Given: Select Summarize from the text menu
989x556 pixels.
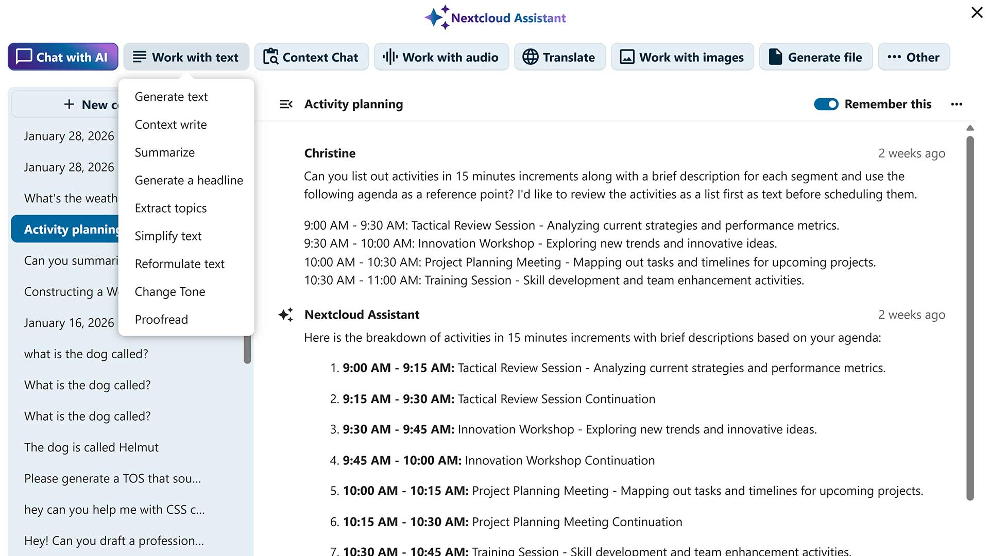Looking at the screenshot, I should tap(164, 152).
